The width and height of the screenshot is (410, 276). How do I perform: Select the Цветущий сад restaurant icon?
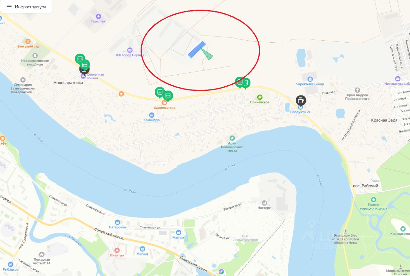tap(28, 41)
